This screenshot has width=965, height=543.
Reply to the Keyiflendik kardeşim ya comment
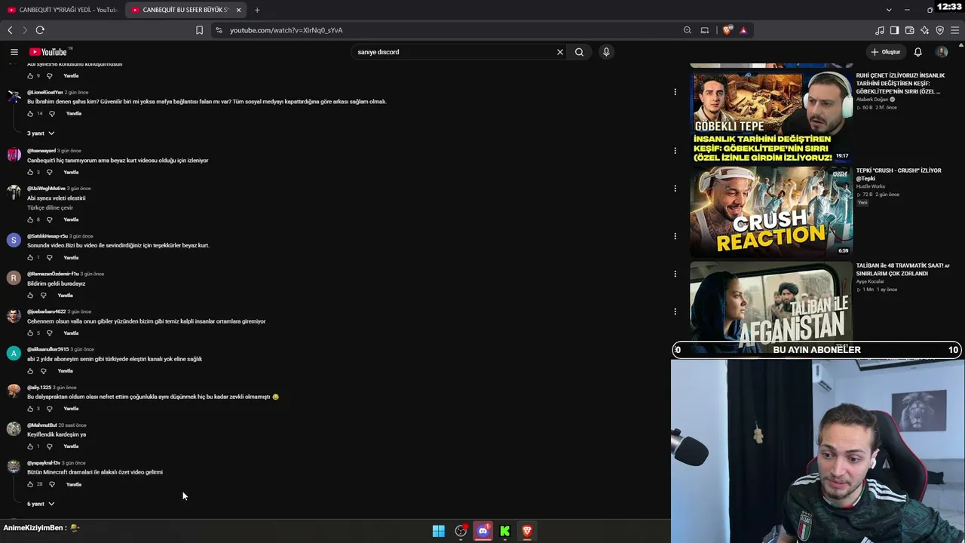click(x=71, y=446)
